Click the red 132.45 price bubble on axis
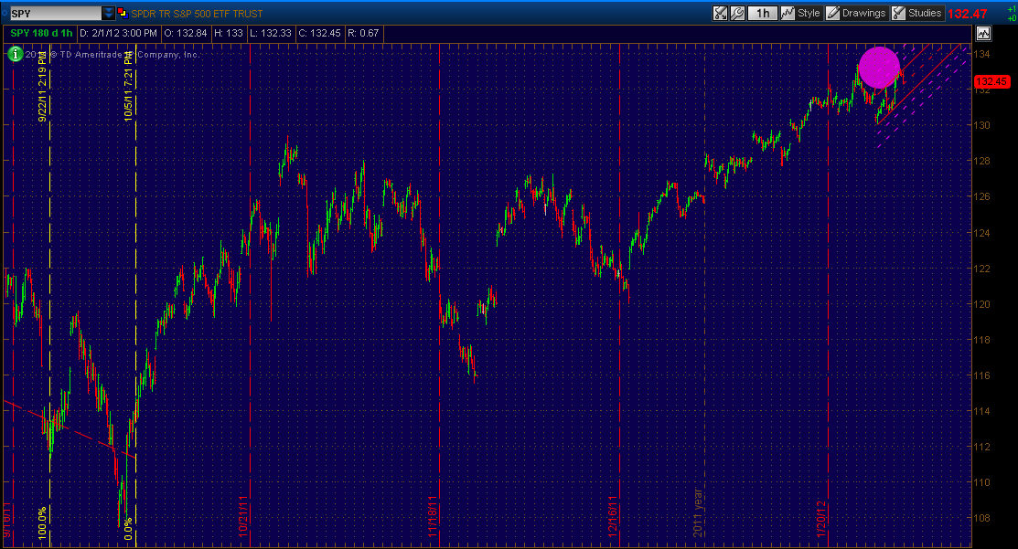The height and width of the screenshot is (549, 1018). click(991, 81)
